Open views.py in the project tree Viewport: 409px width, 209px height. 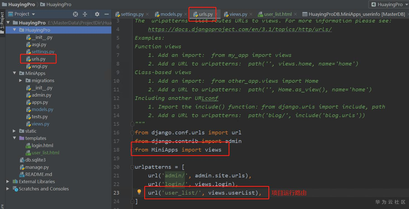point(40,124)
